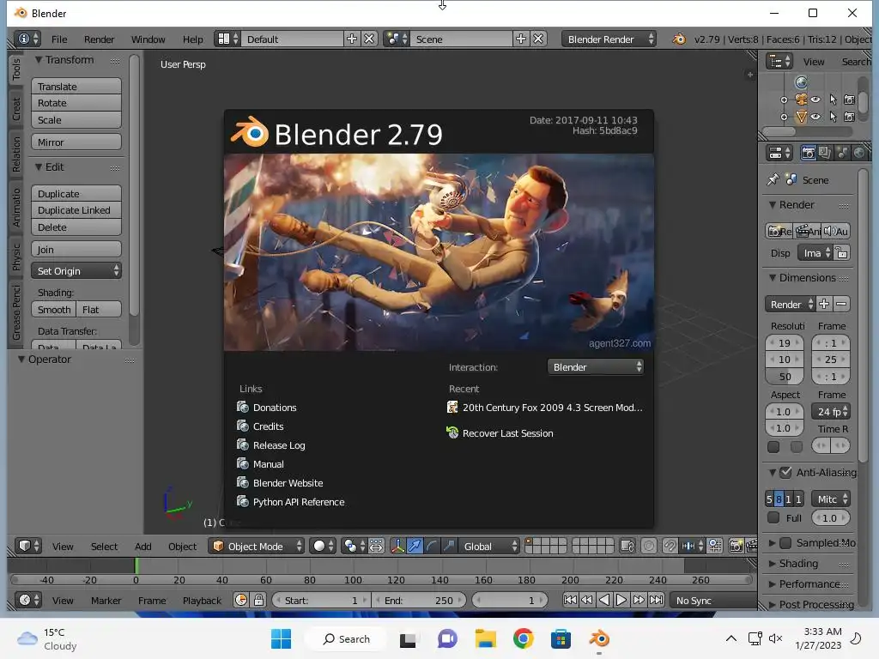Open the No Sync dropdown

712,600
